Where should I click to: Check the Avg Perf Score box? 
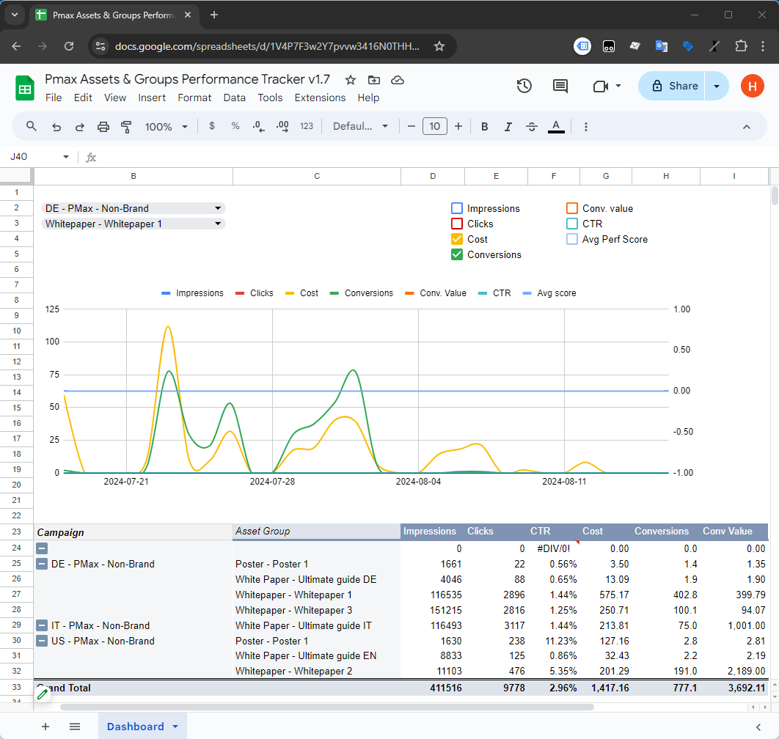point(571,239)
